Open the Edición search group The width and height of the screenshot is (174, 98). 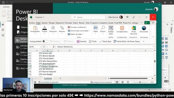(103, 30)
